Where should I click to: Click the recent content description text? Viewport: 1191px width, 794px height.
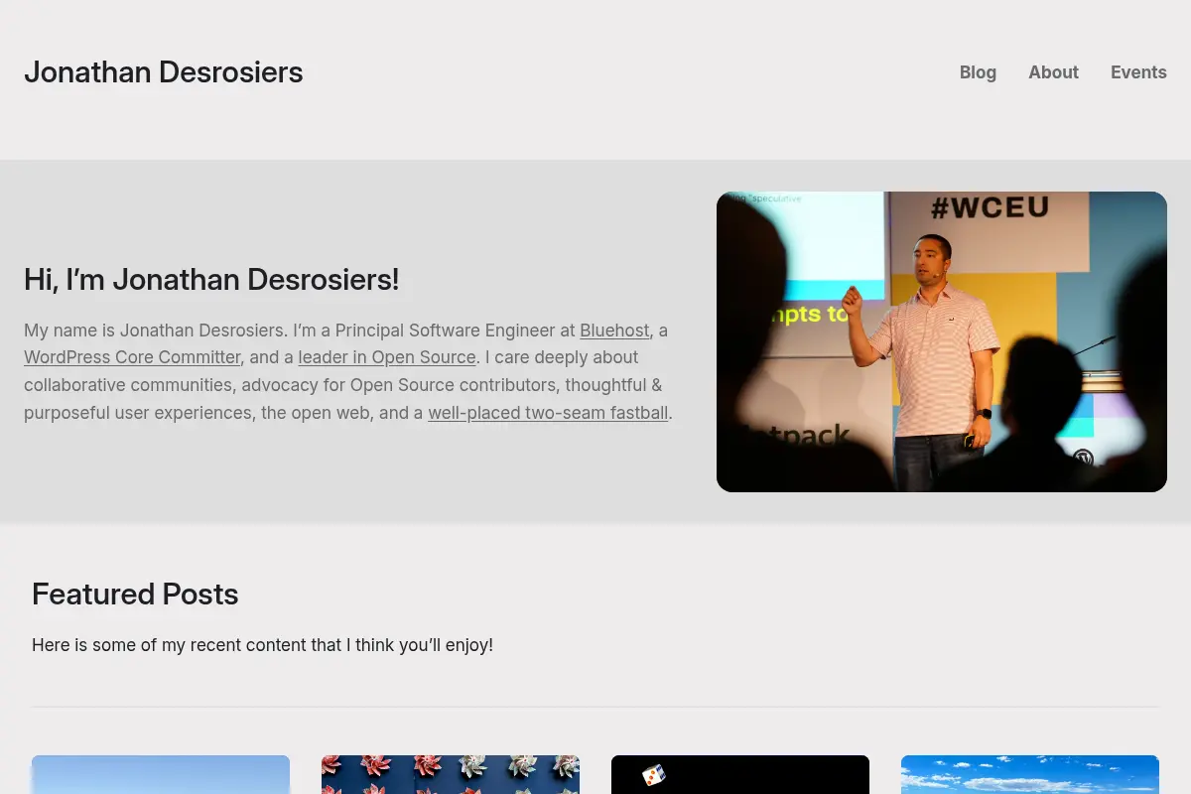click(262, 645)
